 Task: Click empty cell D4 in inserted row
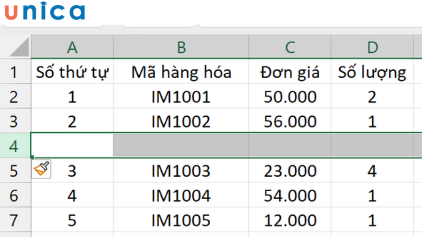(x=372, y=145)
